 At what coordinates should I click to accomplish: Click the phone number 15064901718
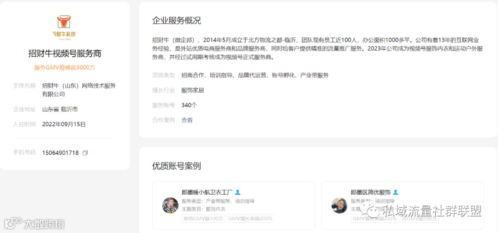[60, 153]
